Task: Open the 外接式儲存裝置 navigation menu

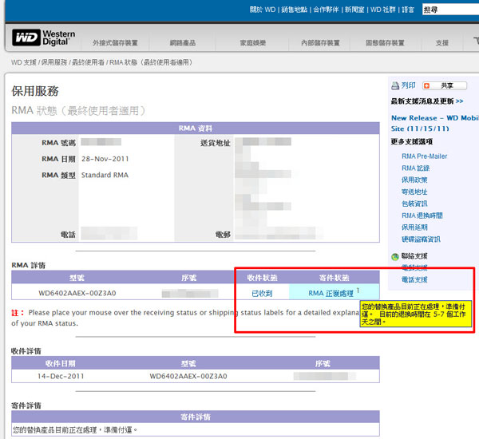Action: [115, 43]
